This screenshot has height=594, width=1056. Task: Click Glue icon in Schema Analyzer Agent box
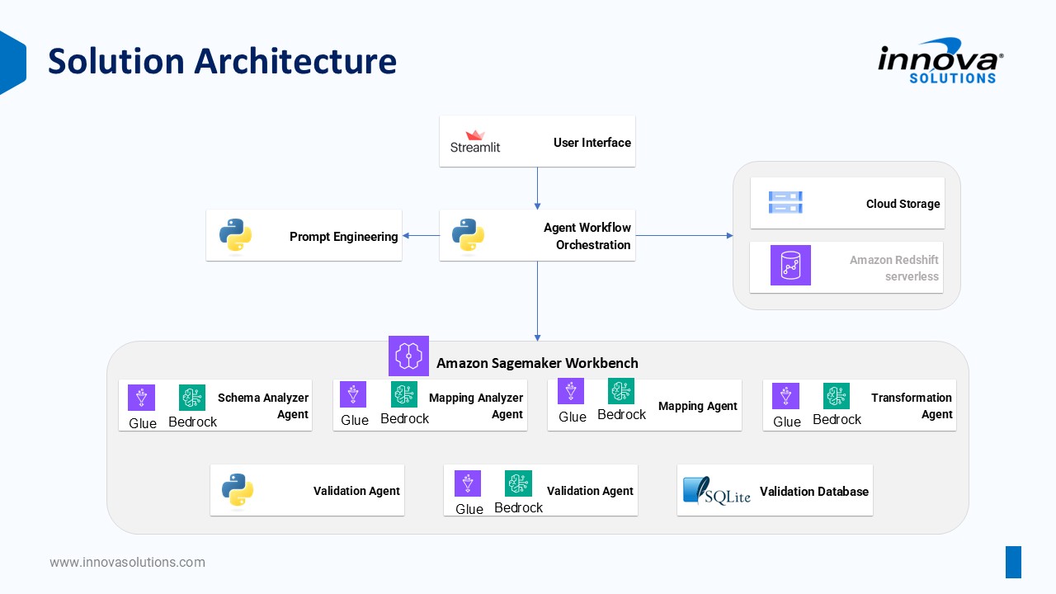pyautogui.click(x=142, y=398)
